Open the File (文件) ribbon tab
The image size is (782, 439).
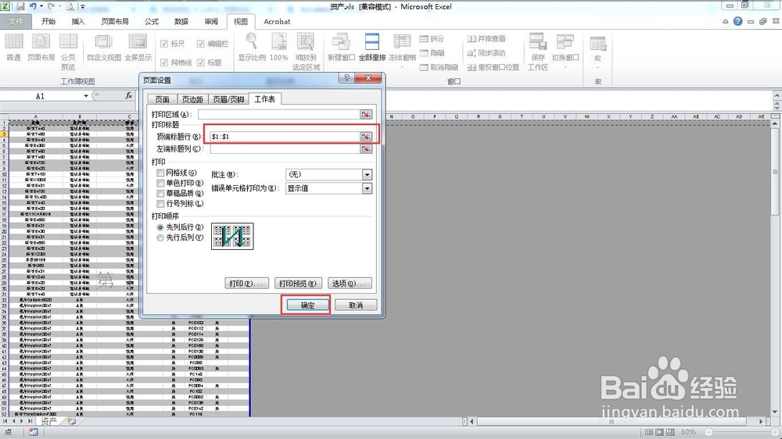(x=16, y=21)
